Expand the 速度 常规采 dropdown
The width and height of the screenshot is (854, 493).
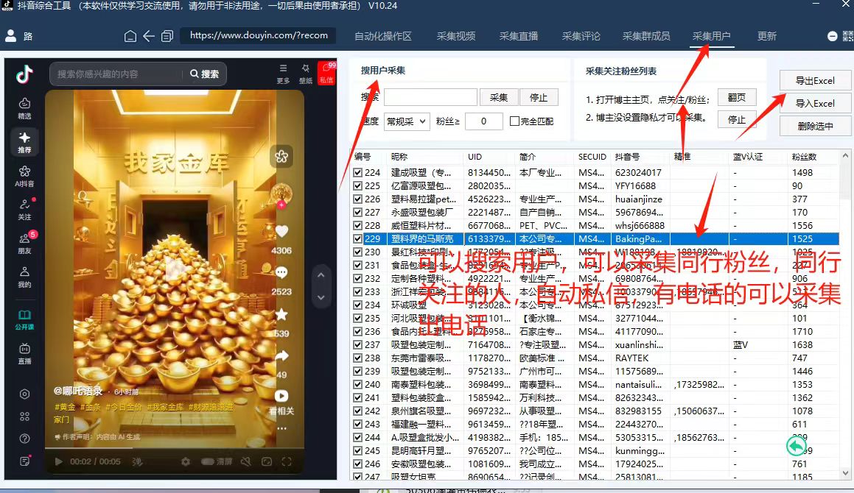(x=407, y=121)
